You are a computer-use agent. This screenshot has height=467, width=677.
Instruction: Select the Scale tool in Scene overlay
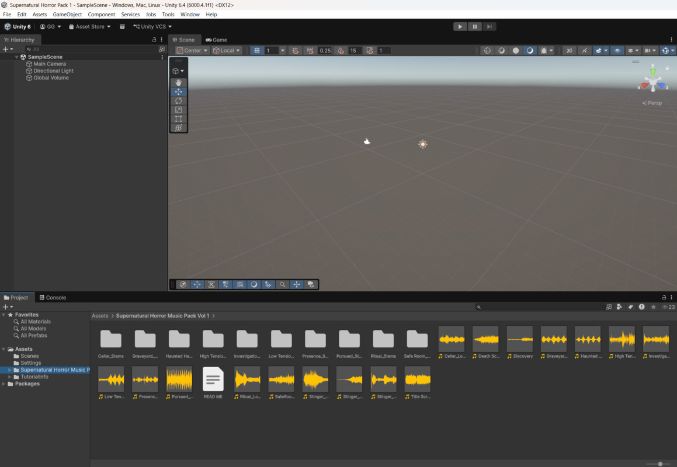[x=178, y=110]
